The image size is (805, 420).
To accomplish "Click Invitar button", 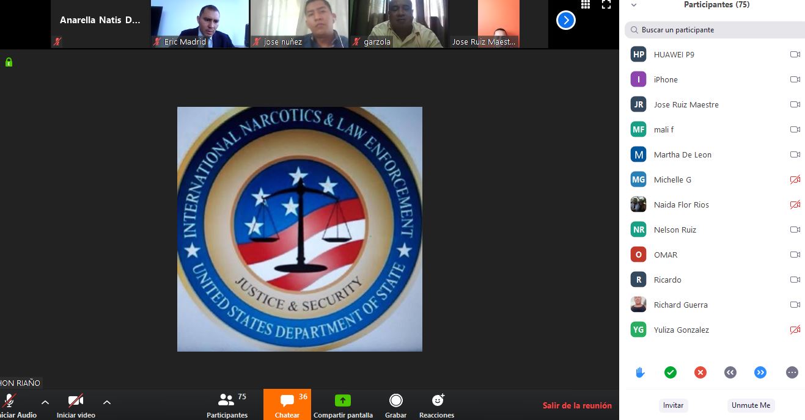I will point(674,405).
